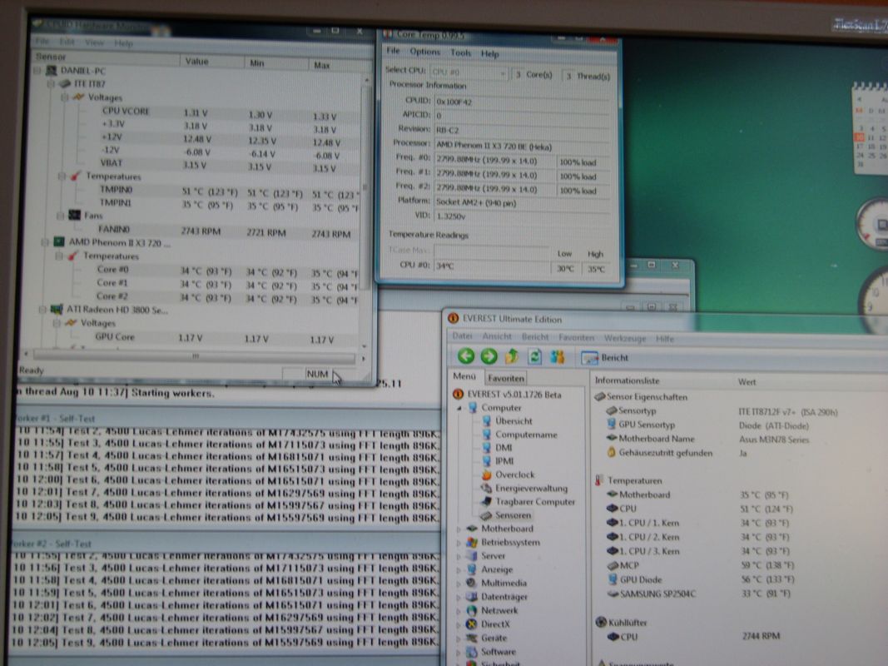Viewport: 888px width, 666px height.
Task: Expand the Multimedia node in EVEREST
Action: tap(459, 584)
